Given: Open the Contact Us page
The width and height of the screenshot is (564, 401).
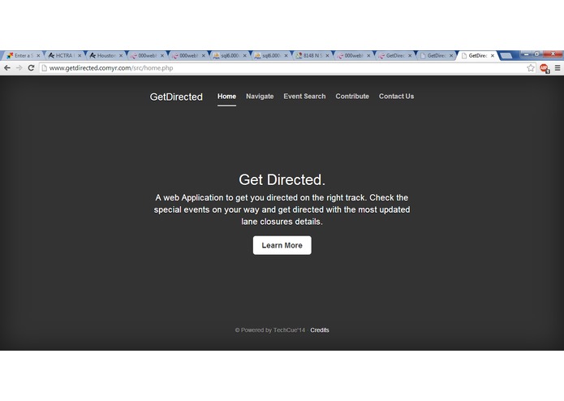Looking at the screenshot, I should 396,97.
